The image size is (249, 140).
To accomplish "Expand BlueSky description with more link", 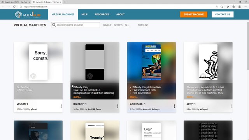I will click(x=77, y=97).
